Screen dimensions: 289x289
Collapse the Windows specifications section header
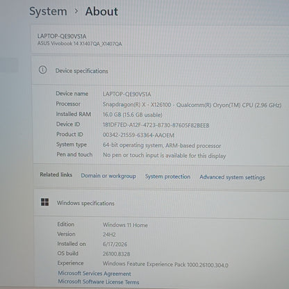pos(161,203)
